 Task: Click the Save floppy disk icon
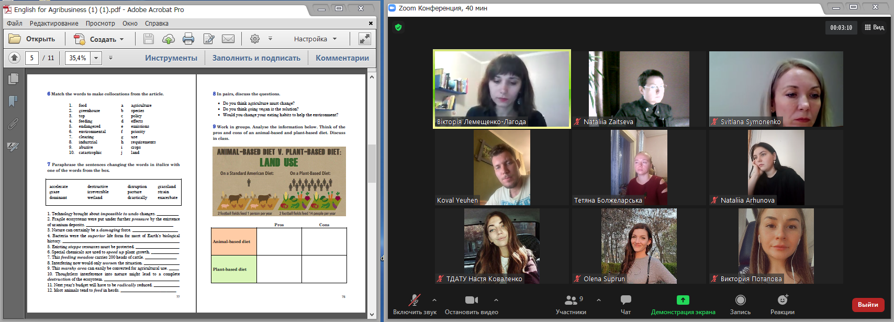point(149,39)
